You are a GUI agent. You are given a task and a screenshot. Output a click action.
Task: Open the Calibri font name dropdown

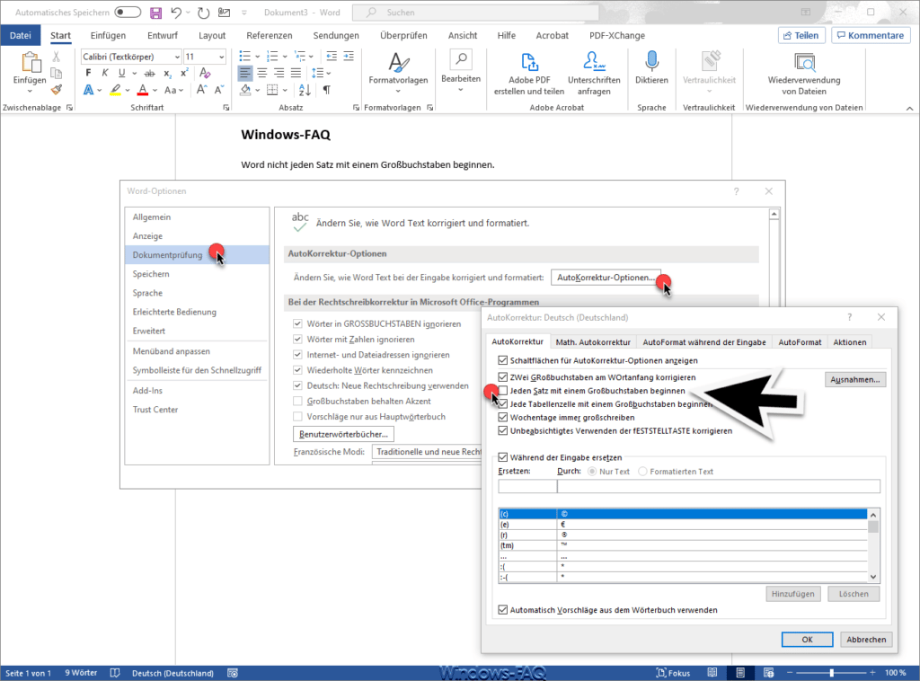pyautogui.click(x=177, y=57)
